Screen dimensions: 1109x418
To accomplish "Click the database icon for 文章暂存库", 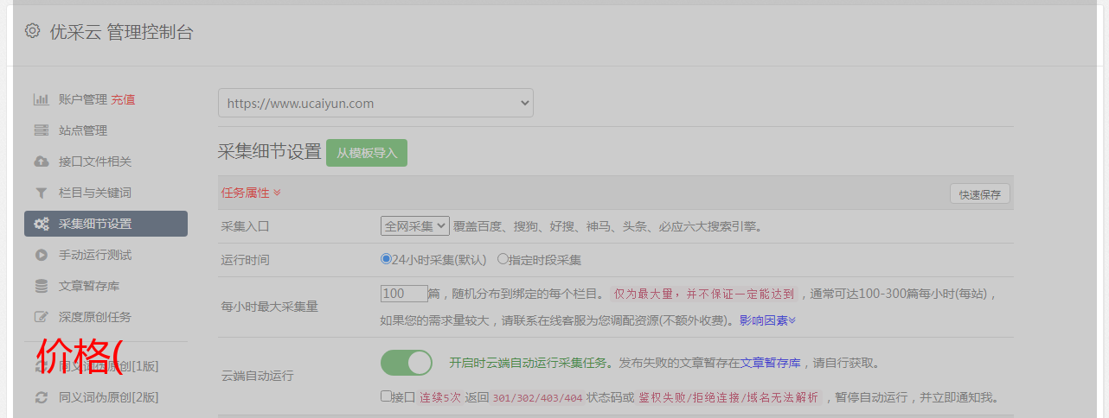I will point(41,286).
